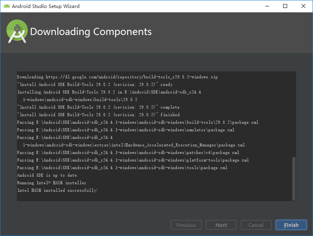Click the 'Downloading Components' heading
The width and height of the screenshot is (313, 236).
91,31
